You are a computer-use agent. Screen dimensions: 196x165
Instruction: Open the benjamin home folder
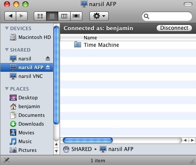click(27, 106)
